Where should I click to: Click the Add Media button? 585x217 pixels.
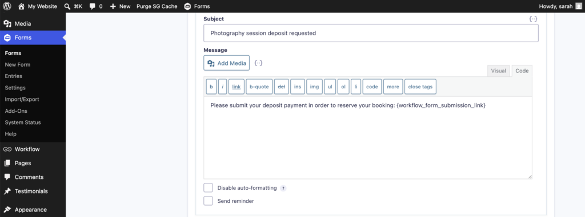coord(226,63)
